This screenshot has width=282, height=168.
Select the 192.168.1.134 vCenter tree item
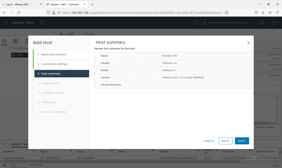[x=18, y=48]
